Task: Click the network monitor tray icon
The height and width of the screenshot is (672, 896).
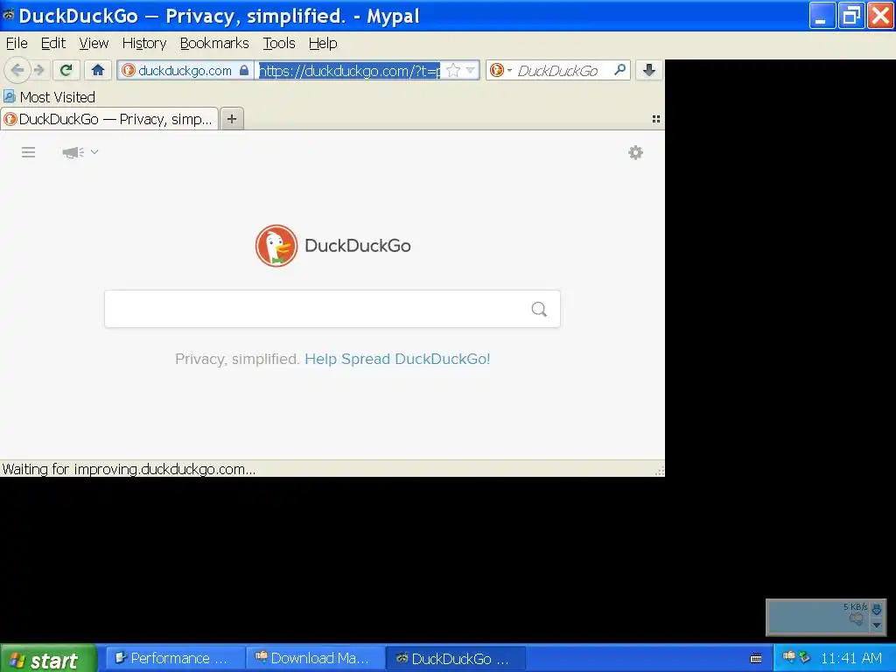Action: [x=805, y=657]
